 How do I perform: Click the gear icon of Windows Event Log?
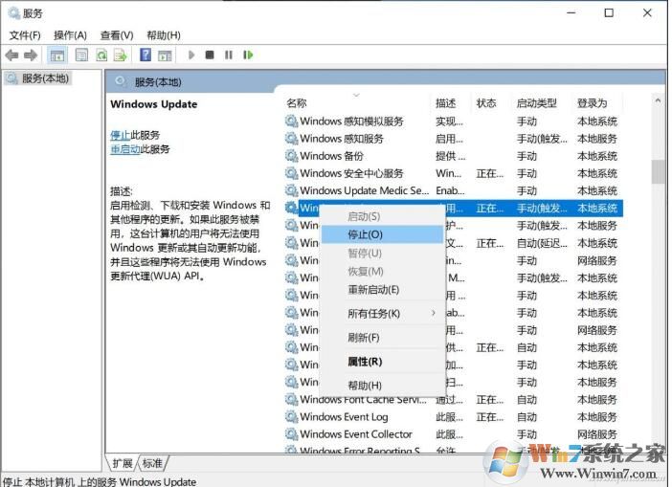(x=291, y=417)
